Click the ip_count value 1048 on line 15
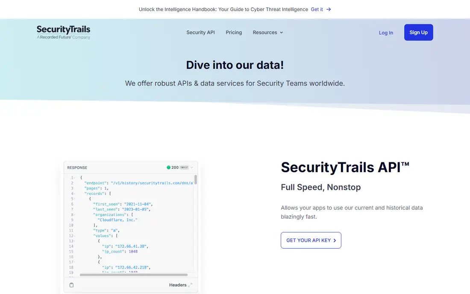 tap(133, 252)
